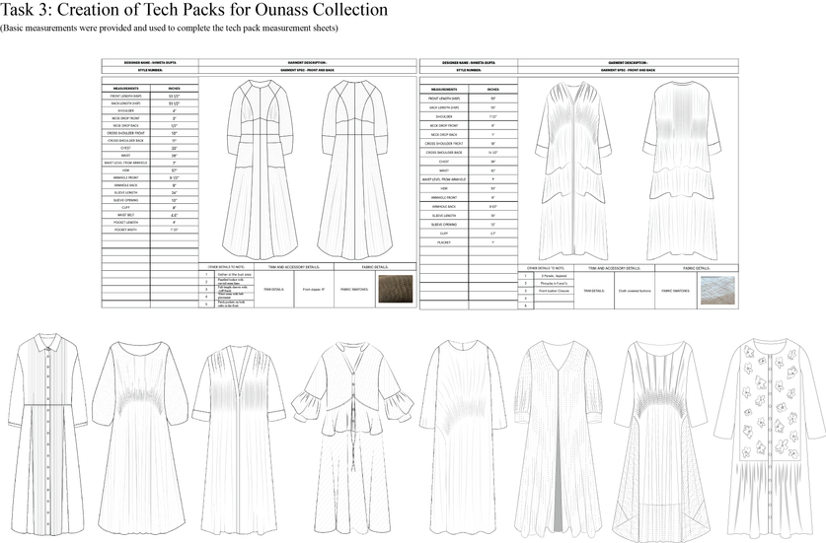The height and width of the screenshot is (543, 826).
Task: Click back view of tiered dress in right tech pack
Action: tap(682, 171)
